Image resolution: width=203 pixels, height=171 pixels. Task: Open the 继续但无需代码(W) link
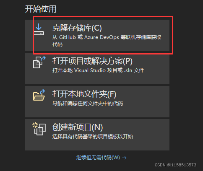pos(98,158)
